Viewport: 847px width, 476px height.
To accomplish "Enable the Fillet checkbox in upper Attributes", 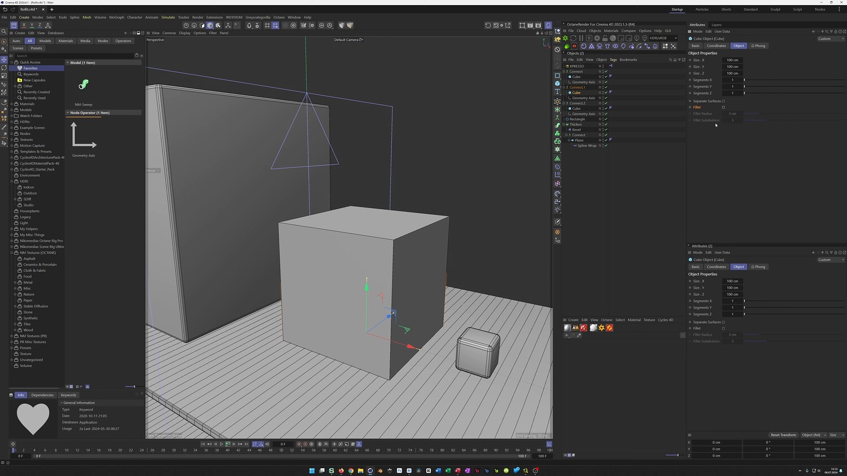I will pos(723,107).
